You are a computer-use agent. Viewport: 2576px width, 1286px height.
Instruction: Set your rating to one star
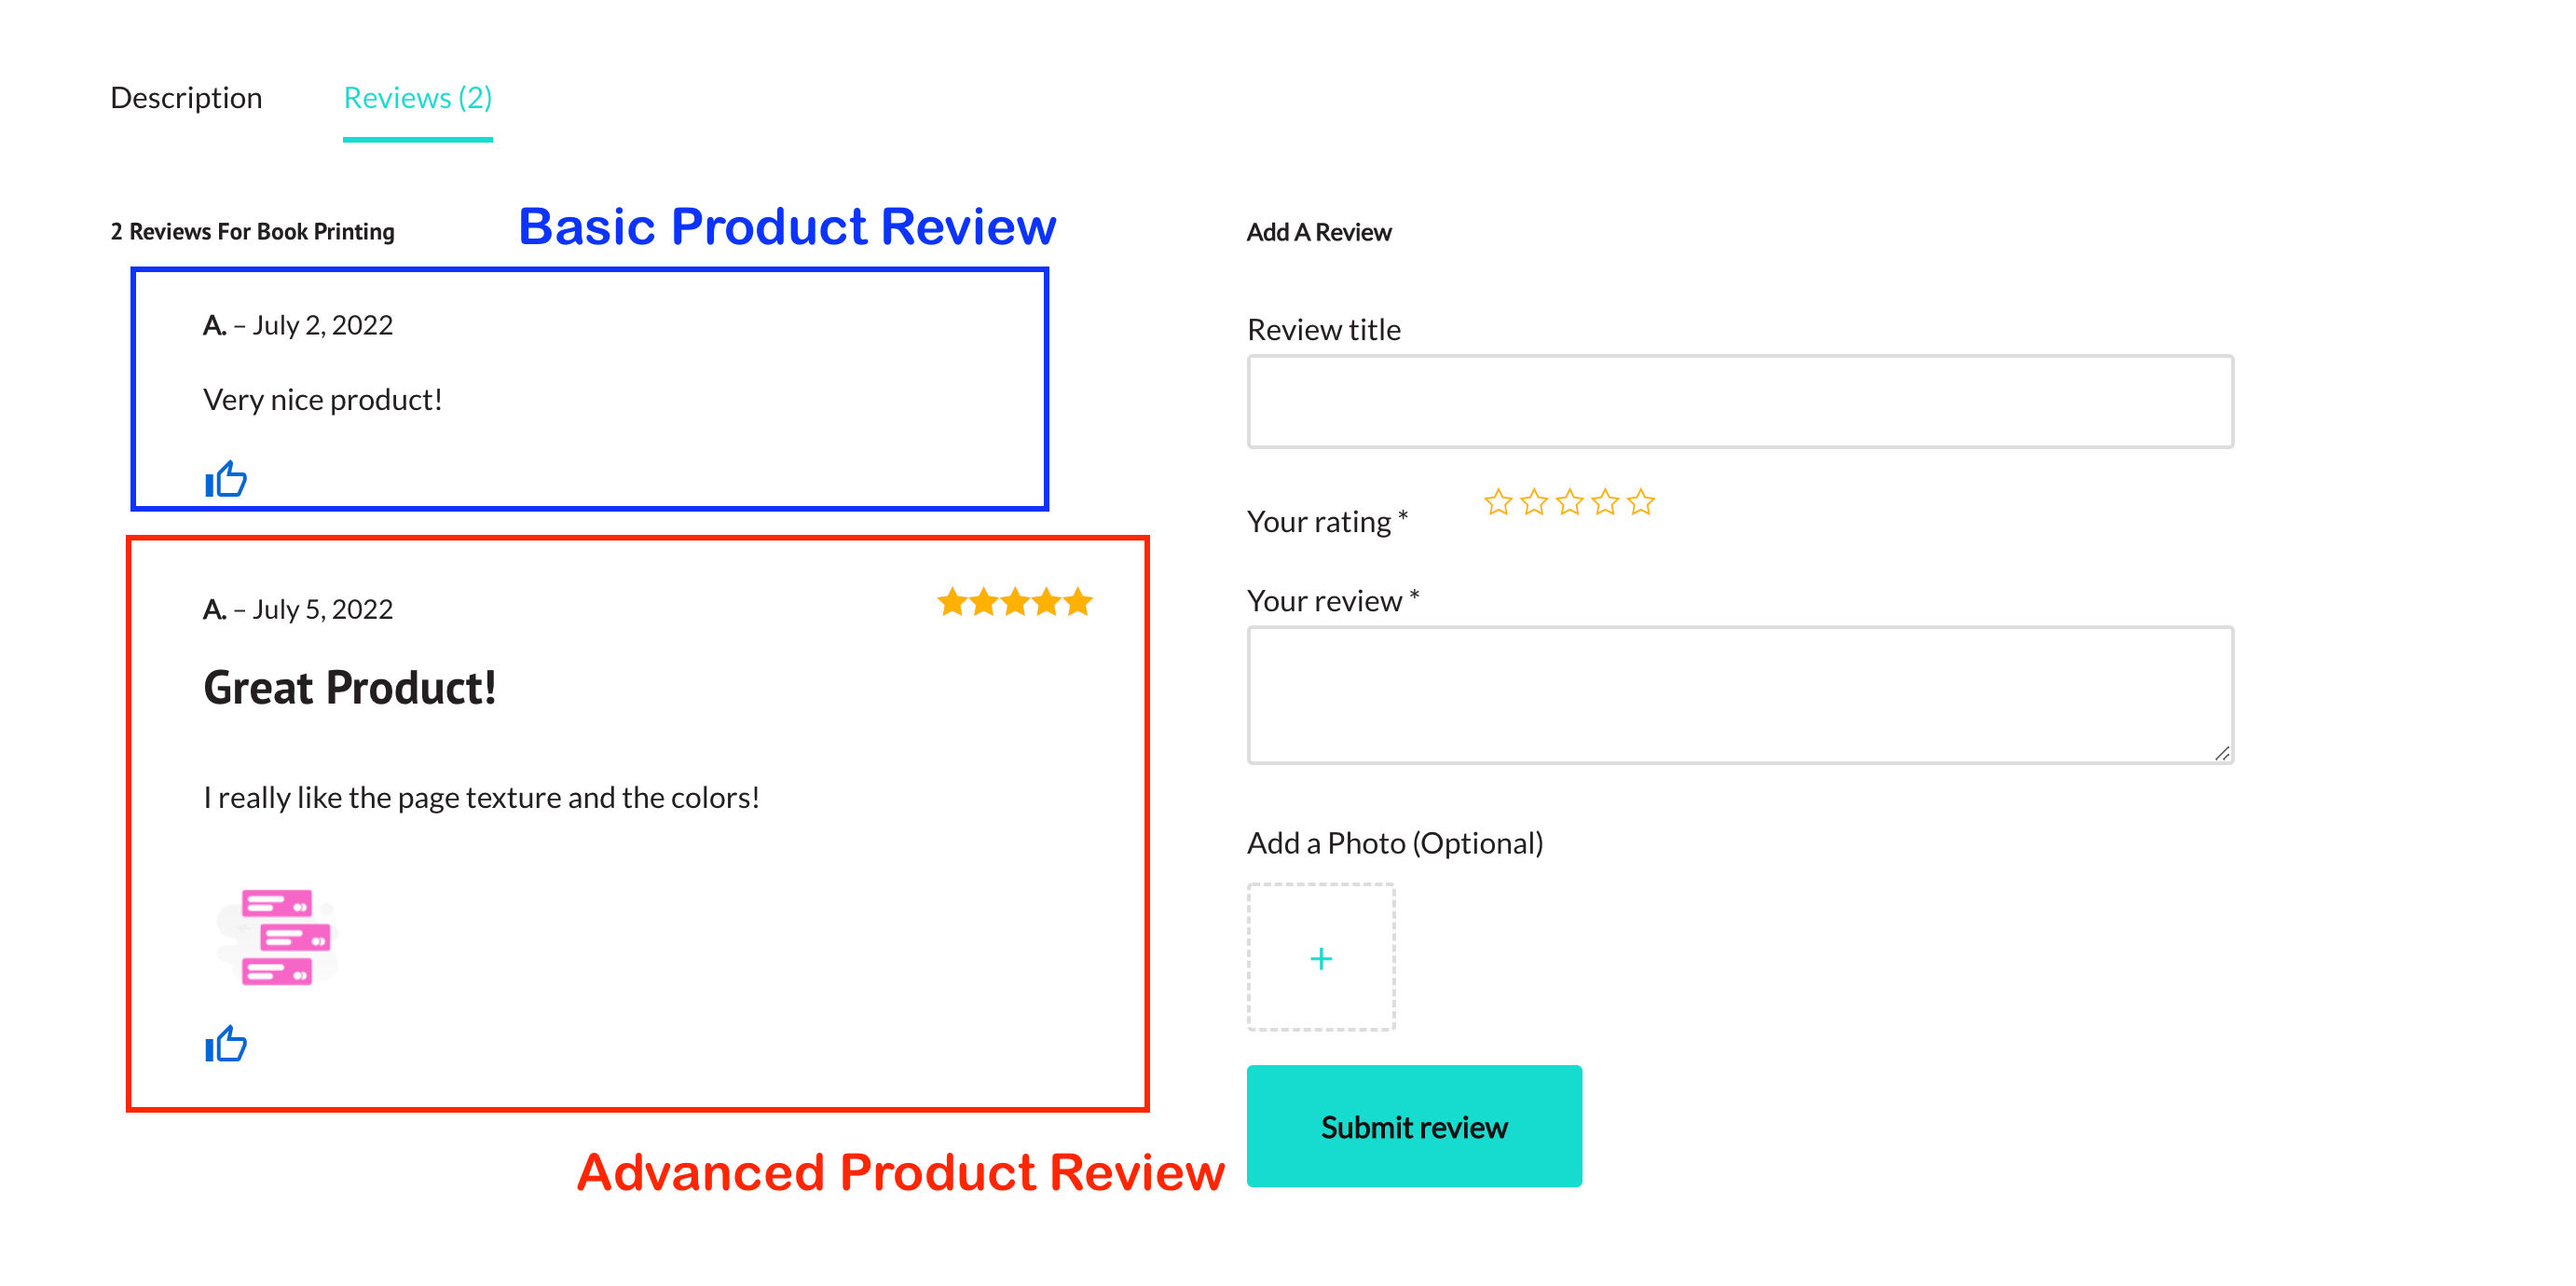click(x=1497, y=502)
